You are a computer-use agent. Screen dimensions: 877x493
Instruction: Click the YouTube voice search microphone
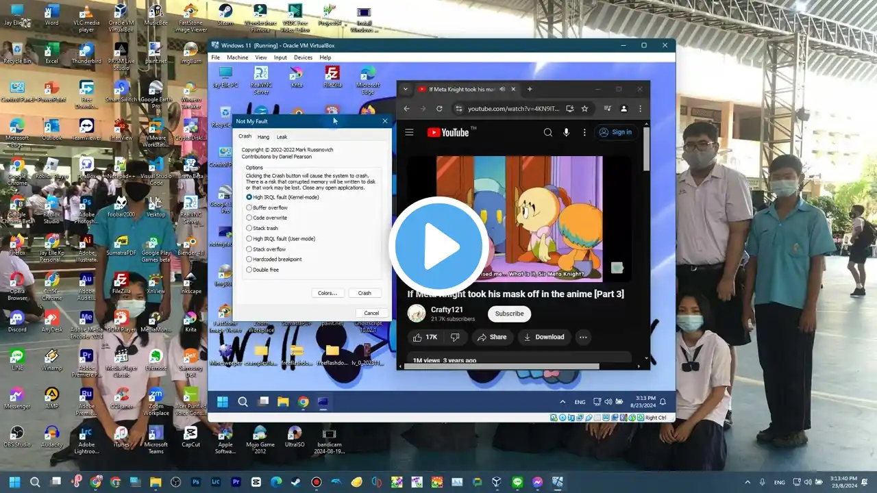pos(567,132)
